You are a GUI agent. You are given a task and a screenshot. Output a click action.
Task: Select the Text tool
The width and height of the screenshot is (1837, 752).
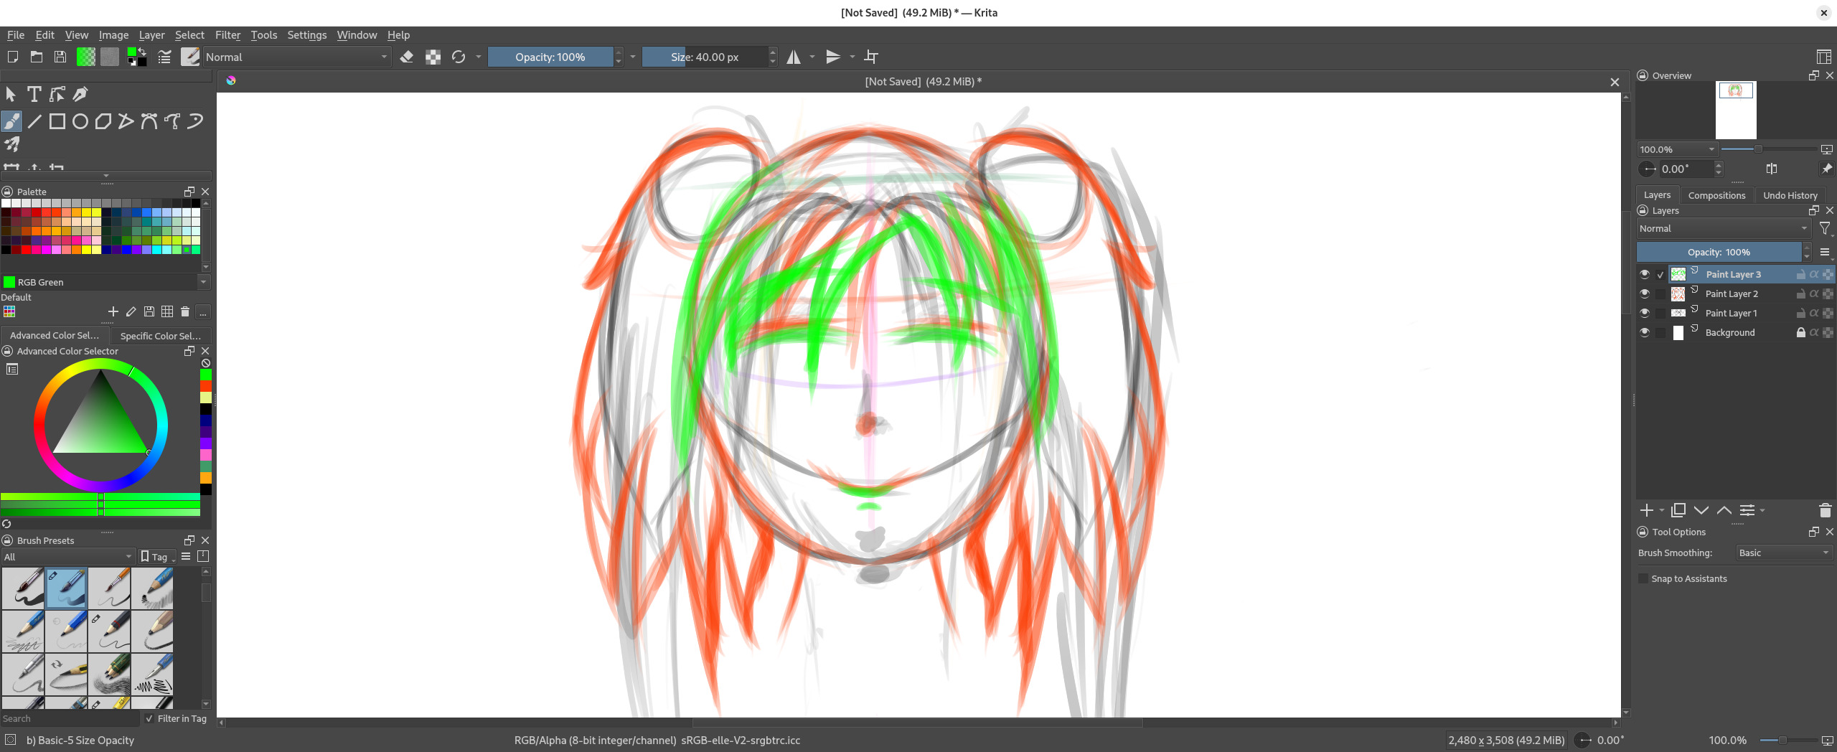[x=34, y=94]
